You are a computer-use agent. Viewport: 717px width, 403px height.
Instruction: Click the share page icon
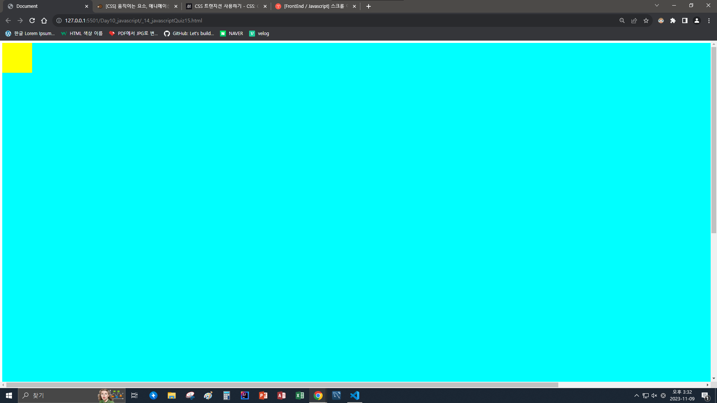(x=634, y=21)
